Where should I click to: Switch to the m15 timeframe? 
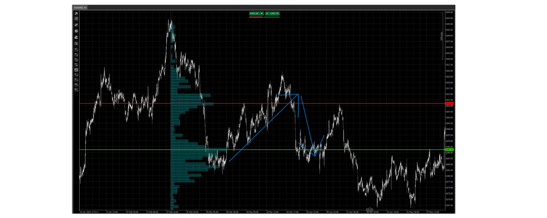76,60
